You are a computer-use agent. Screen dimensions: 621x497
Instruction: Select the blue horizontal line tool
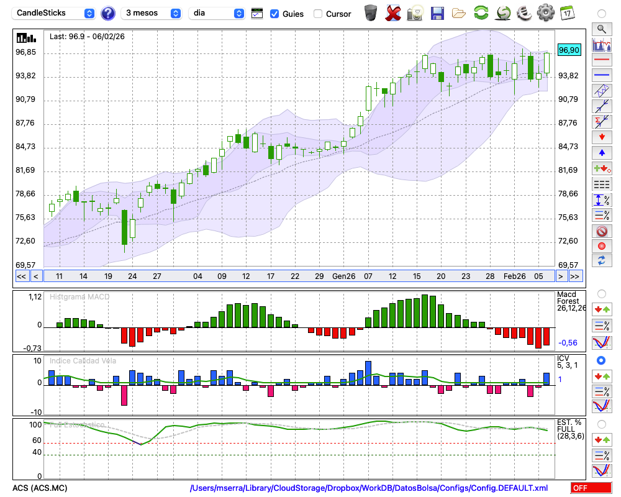[x=602, y=75]
